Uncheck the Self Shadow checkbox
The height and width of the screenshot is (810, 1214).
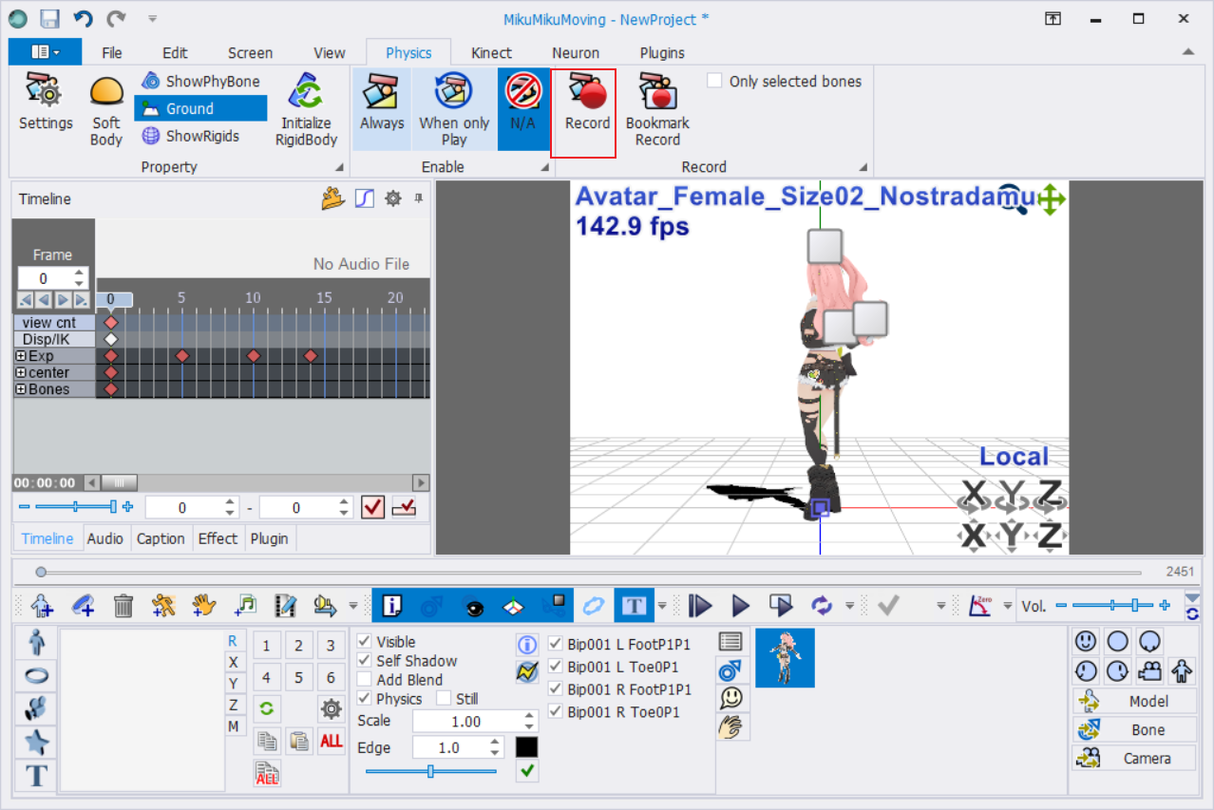tap(364, 661)
